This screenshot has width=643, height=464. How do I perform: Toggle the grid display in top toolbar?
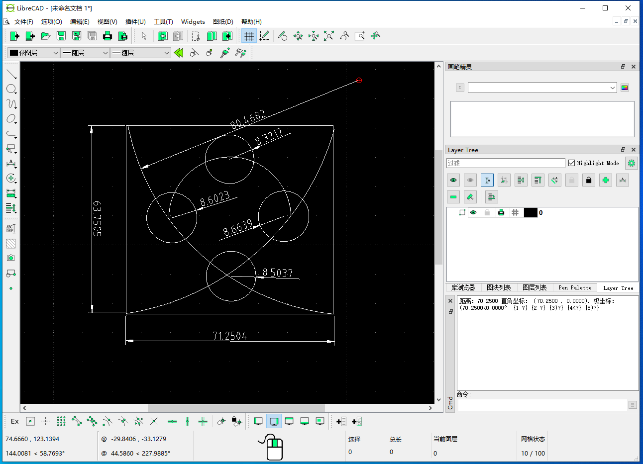(248, 36)
